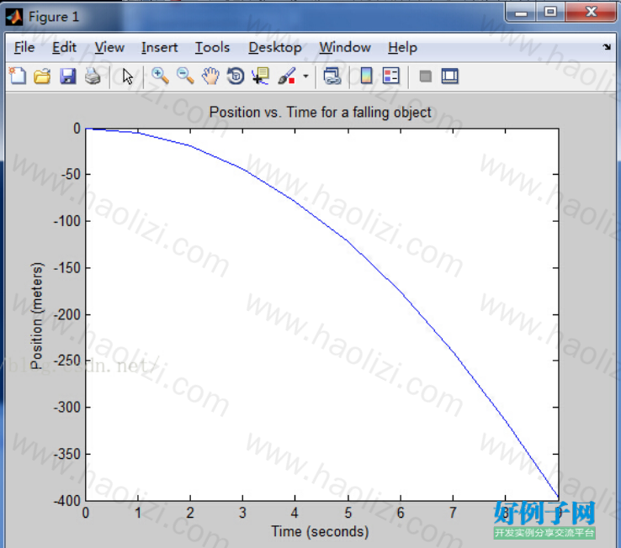
Task: Activate the Rotate 3D tool
Action: [236, 76]
